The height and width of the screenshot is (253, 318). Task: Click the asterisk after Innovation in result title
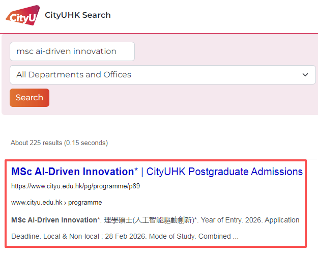click(136, 169)
